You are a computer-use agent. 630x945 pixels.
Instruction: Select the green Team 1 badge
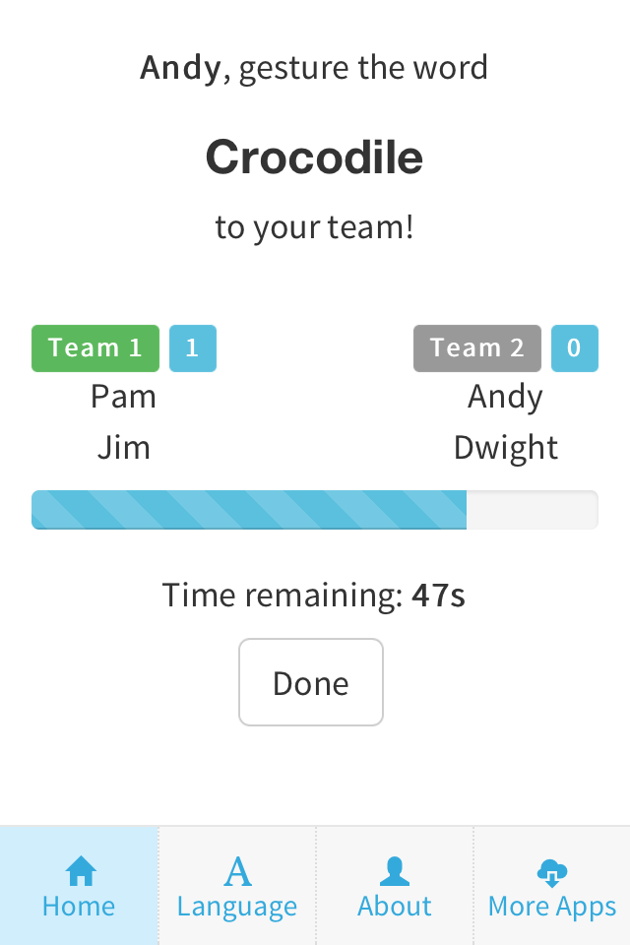coord(95,348)
